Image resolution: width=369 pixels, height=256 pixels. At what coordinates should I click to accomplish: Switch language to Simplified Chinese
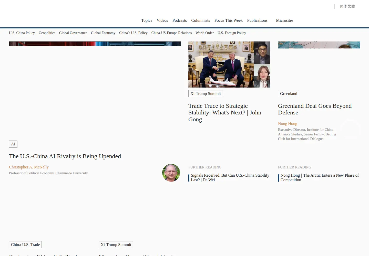[343, 6]
